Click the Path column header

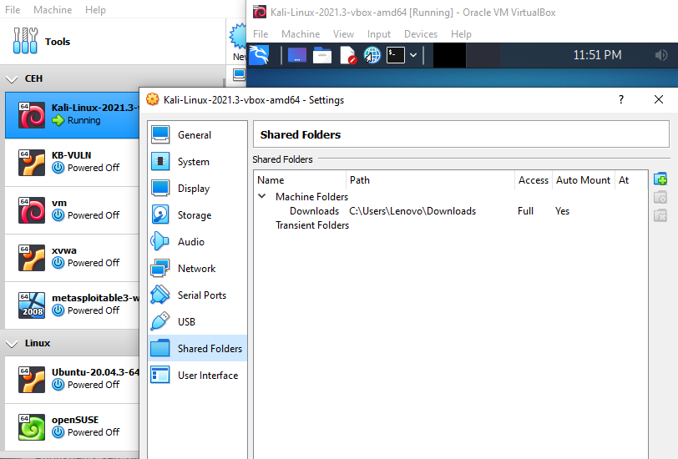[430, 179]
